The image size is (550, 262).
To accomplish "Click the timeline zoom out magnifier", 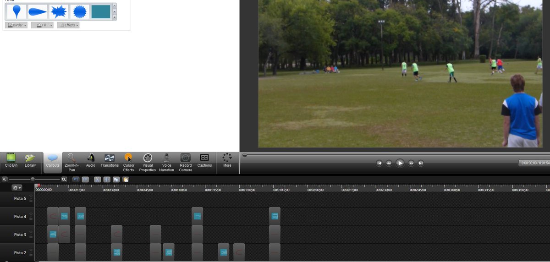I will click(5, 180).
